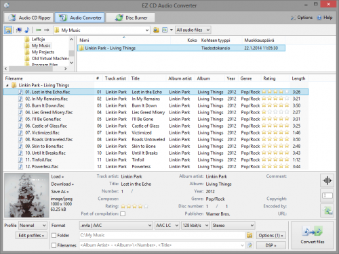The height and width of the screenshot is (254, 339).
Task: Open the All audio files filter dropdown
Action: pyautogui.click(x=193, y=30)
